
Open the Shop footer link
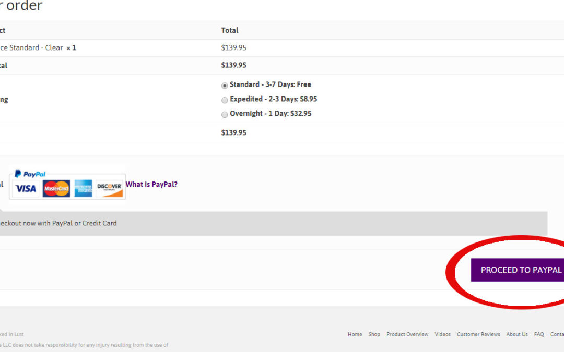pos(374,334)
